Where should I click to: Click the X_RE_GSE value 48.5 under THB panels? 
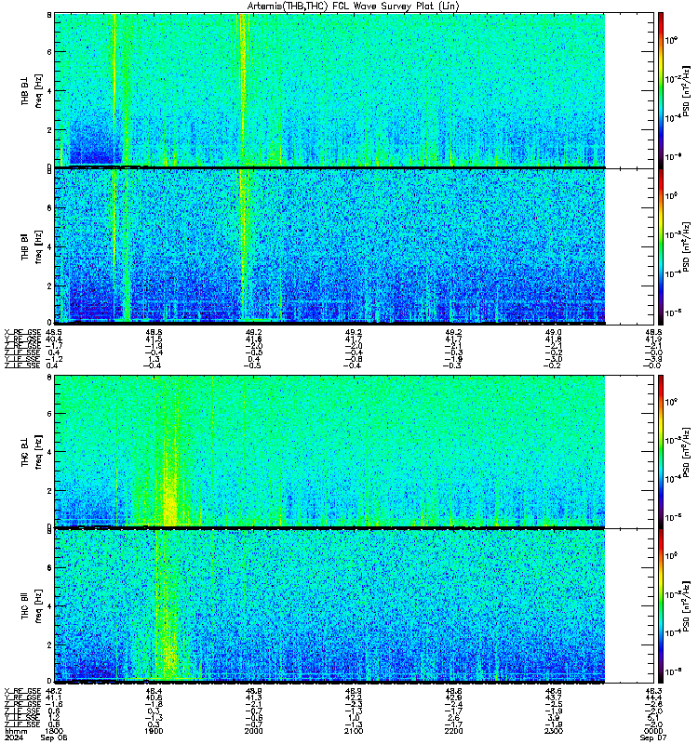pos(54,333)
